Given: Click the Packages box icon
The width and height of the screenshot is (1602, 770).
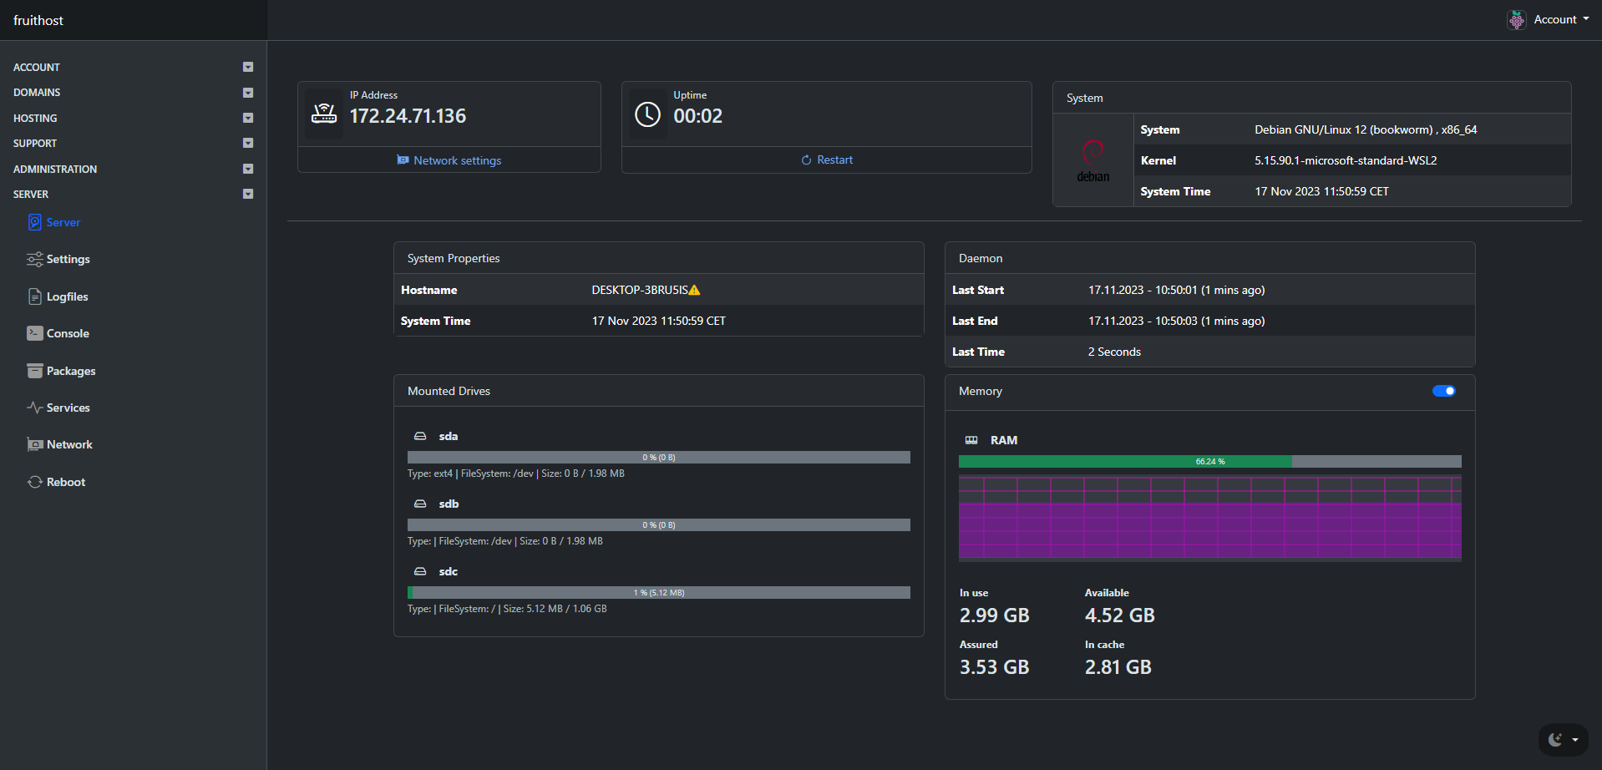Looking at the screenshot, I should 34,371.
